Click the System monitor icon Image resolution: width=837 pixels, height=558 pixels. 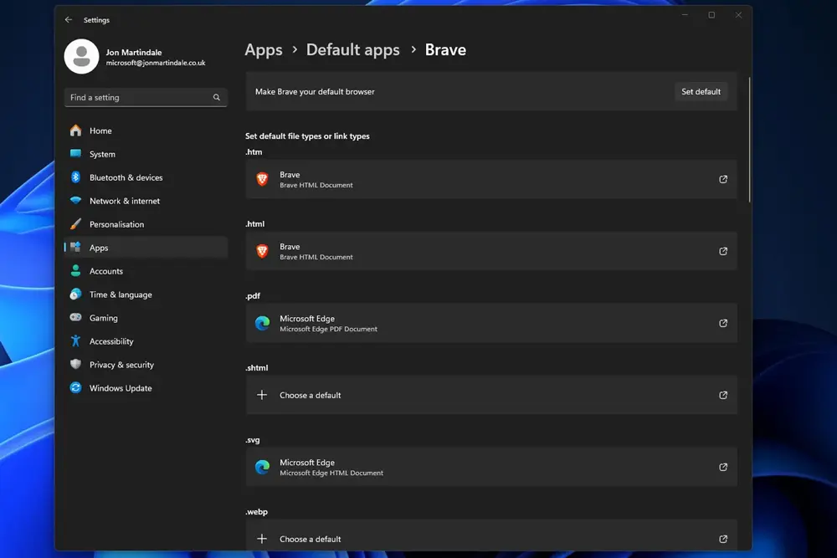76,154
